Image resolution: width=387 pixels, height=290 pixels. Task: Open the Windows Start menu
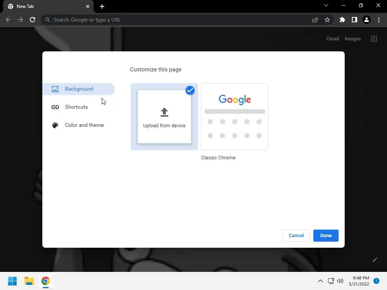pos(12,281)
